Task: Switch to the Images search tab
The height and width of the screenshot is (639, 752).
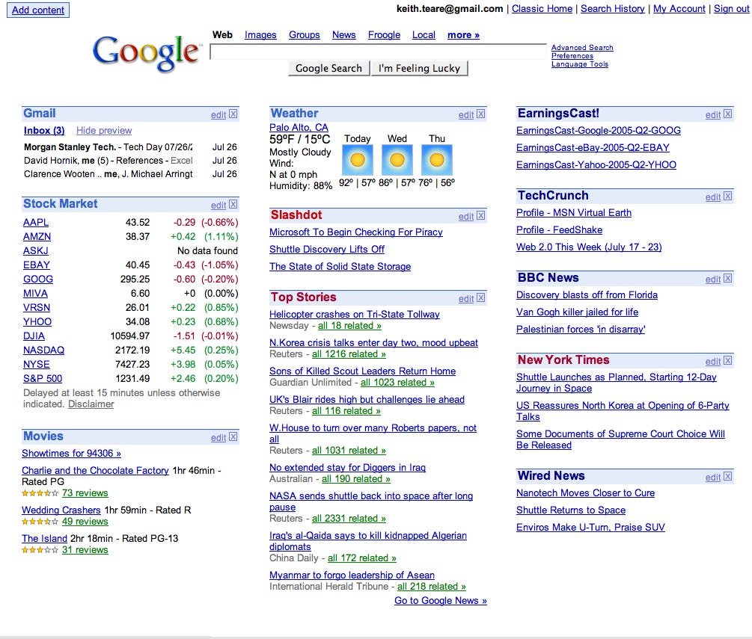Action: 260,35
